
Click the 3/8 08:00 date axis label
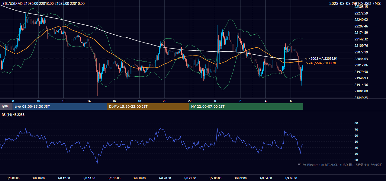[13, 178]
